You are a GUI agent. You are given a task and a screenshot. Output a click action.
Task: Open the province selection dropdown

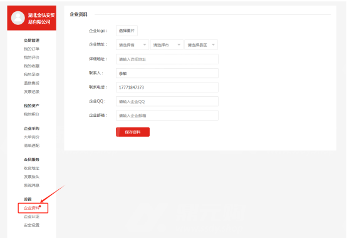pos(132,45)
